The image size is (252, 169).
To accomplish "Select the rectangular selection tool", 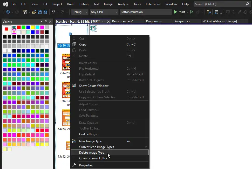I will tap(228, 12).
